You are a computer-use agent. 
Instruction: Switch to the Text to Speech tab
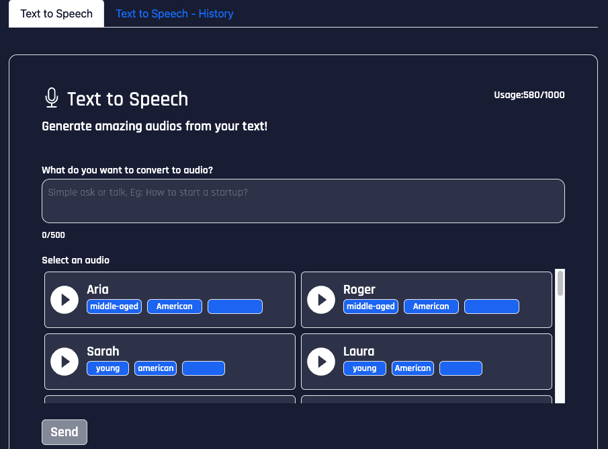click(56, 13)
